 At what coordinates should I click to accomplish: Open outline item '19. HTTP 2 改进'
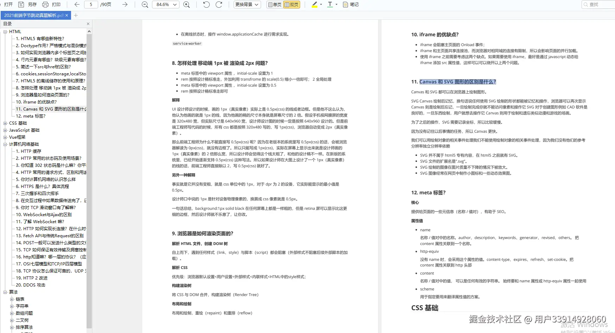tap(32, 278)
